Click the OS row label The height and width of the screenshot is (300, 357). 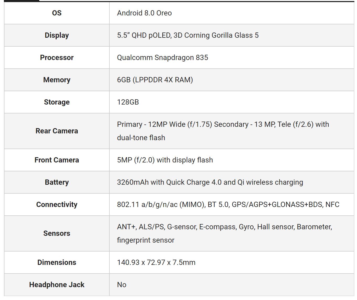tap(57, 13)
